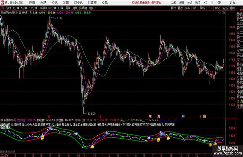Open the 资讯 menu
Image resolution: width=243 pixels, height=157 pixels.
point(54,3)
